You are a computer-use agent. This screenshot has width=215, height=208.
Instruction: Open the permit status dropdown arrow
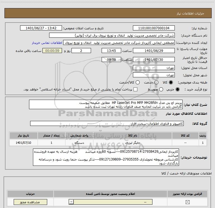point(71,202)
